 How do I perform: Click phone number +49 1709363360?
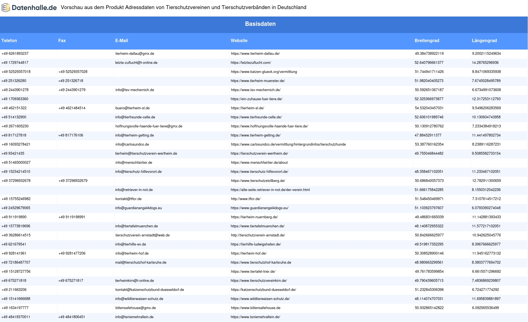point(15,99)
